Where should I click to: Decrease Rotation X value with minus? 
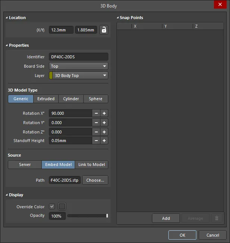(x=96, y=113)
